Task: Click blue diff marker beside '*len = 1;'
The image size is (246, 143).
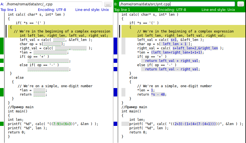Action: pos(115,92)
